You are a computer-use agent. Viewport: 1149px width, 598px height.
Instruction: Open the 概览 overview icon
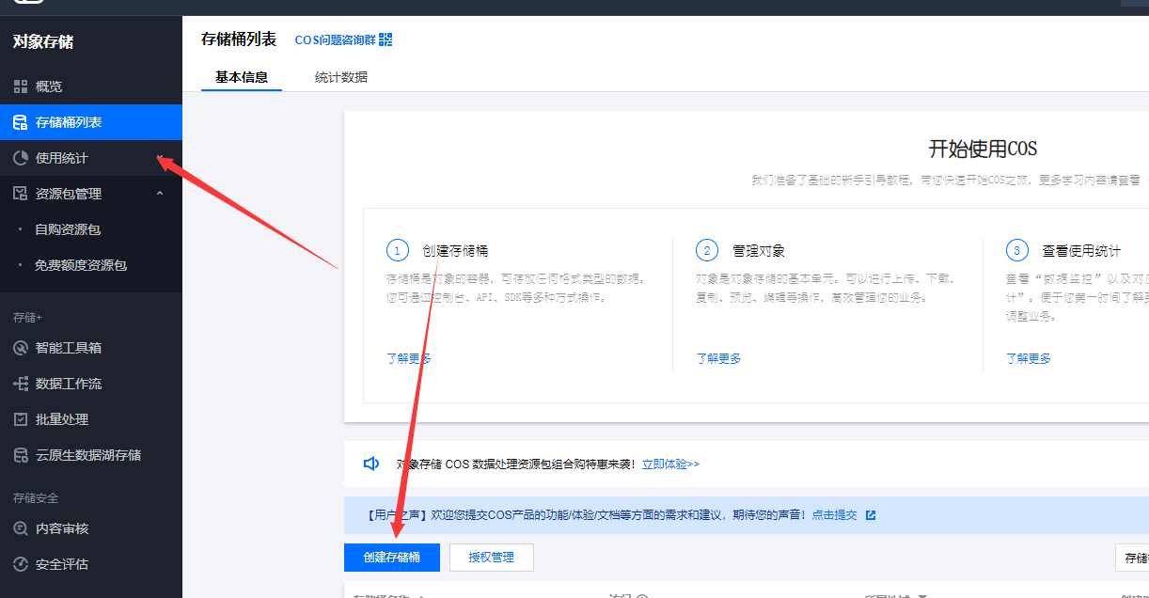20,87
